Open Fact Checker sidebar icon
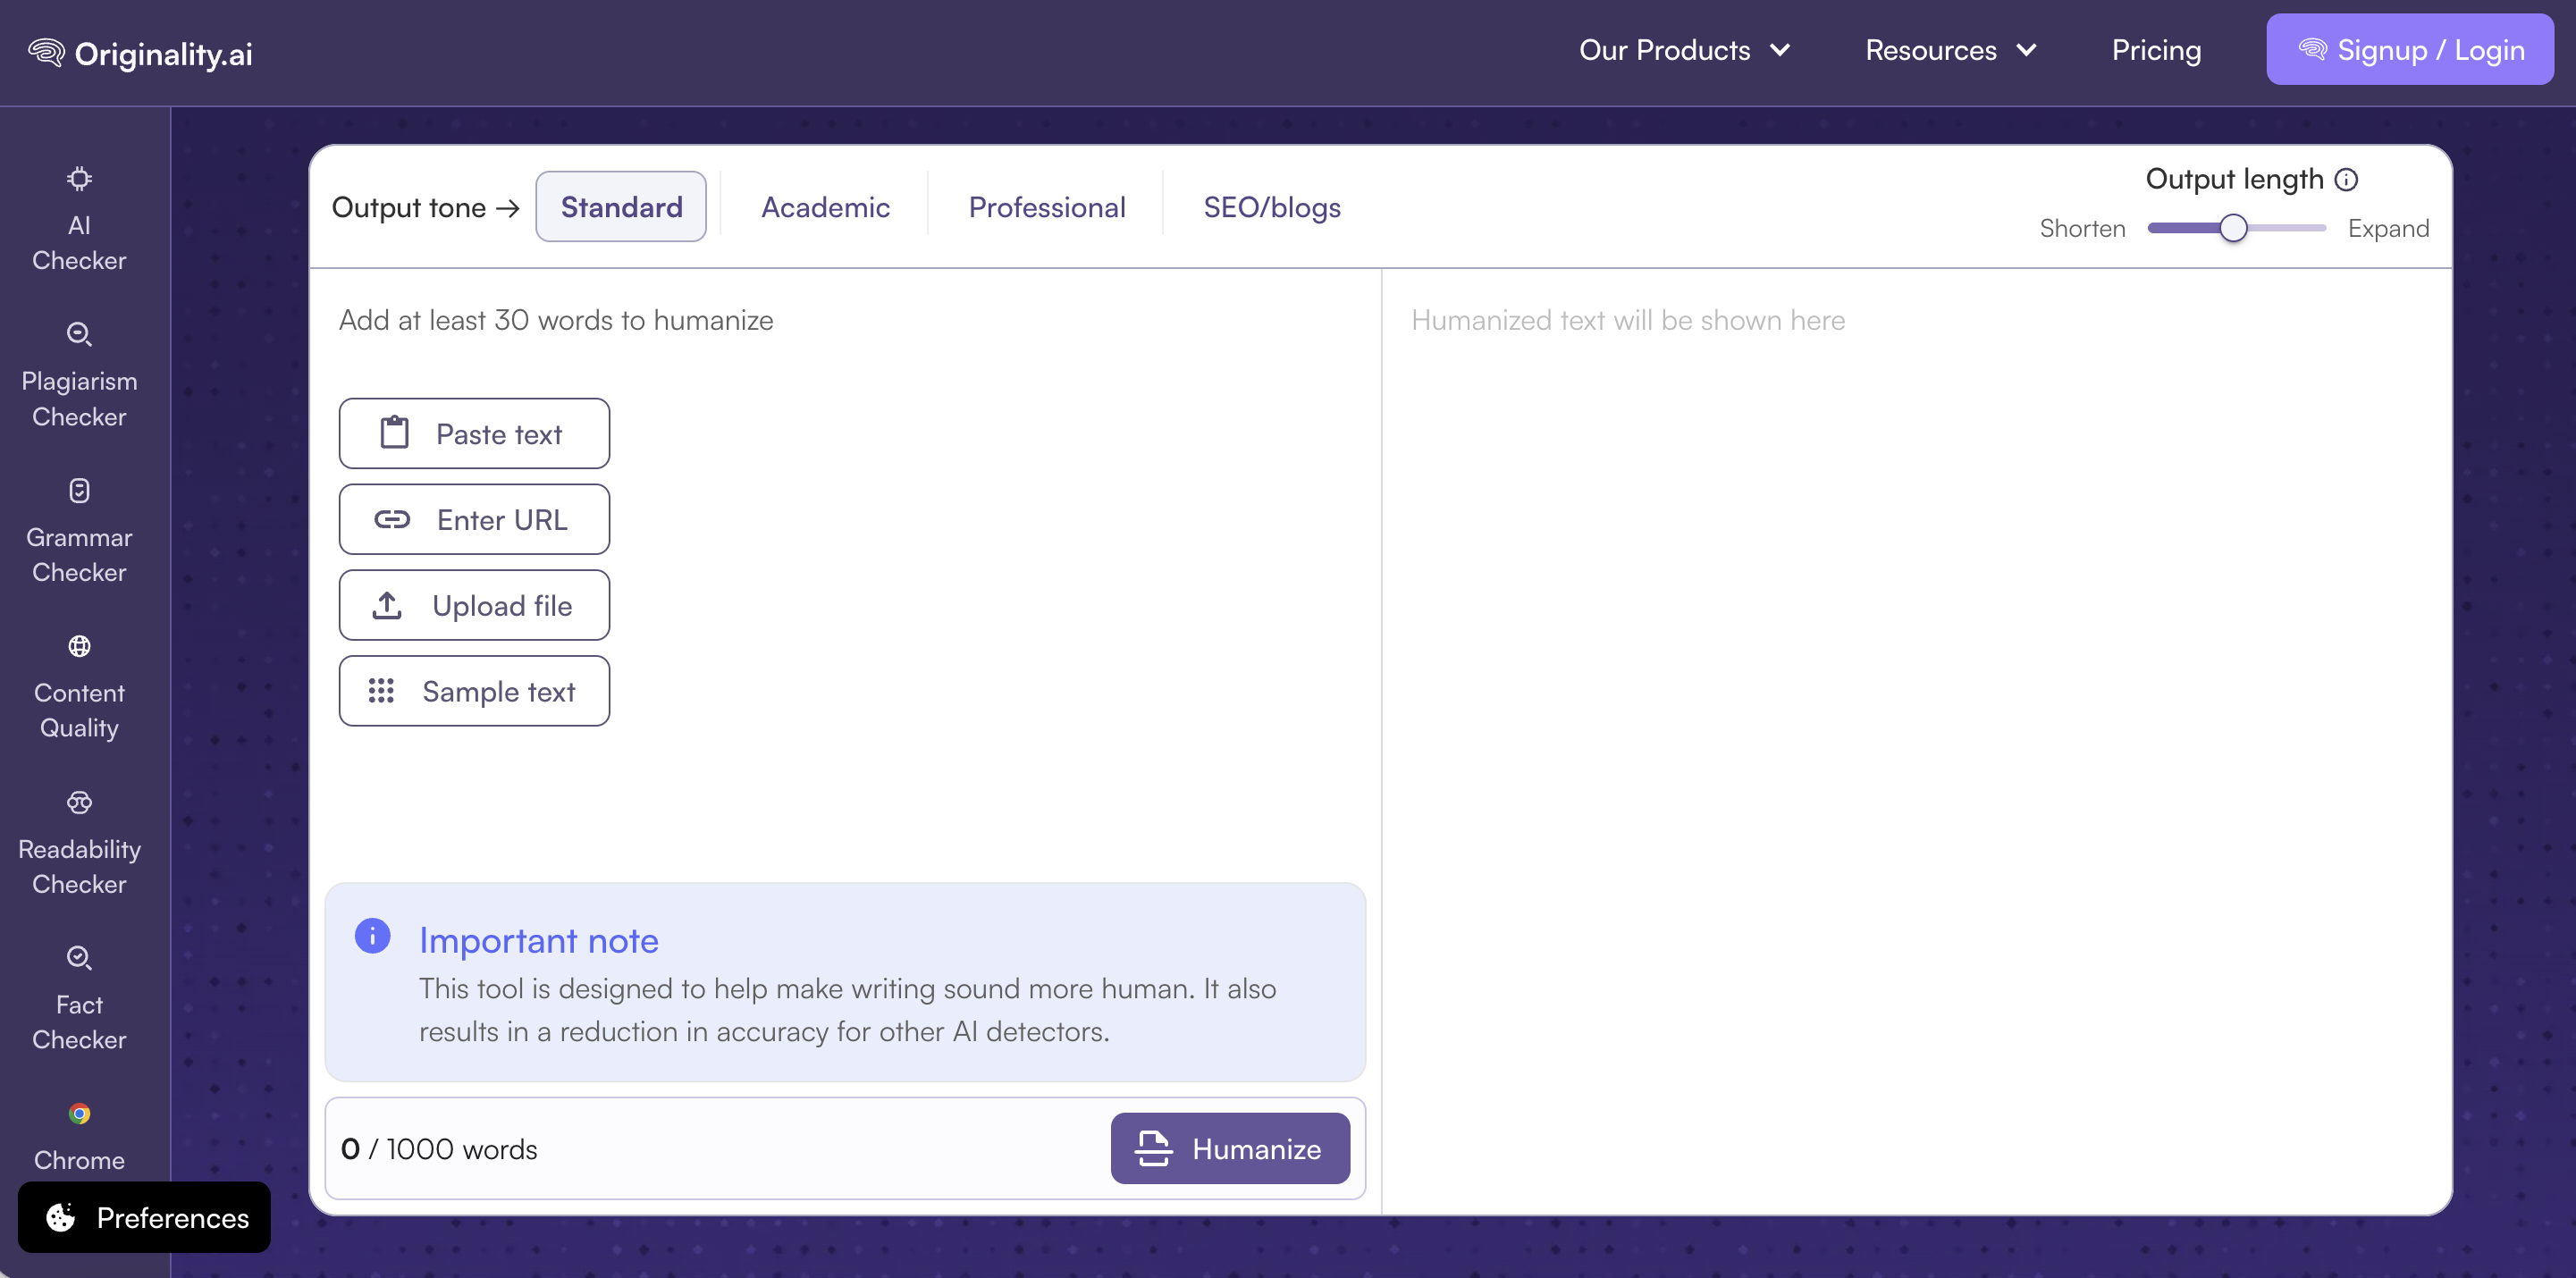This screenshot has width=2576, height=1278. point(79,958)
